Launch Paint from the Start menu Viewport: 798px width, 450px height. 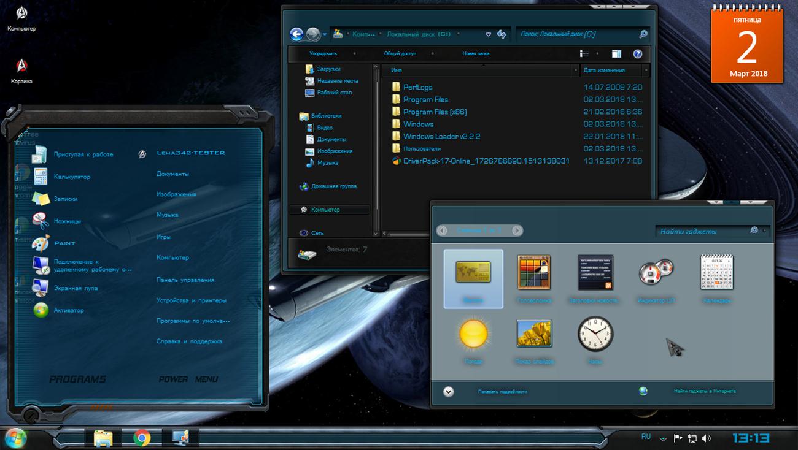tap(64, 243)
